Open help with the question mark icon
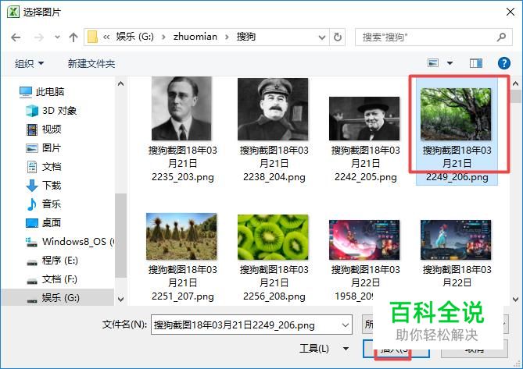Viewport: 523px width, 369px height. tap(504, 63)
